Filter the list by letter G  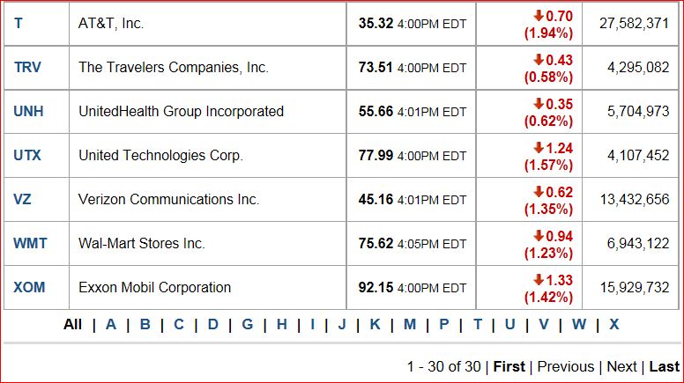click(248, 324)
